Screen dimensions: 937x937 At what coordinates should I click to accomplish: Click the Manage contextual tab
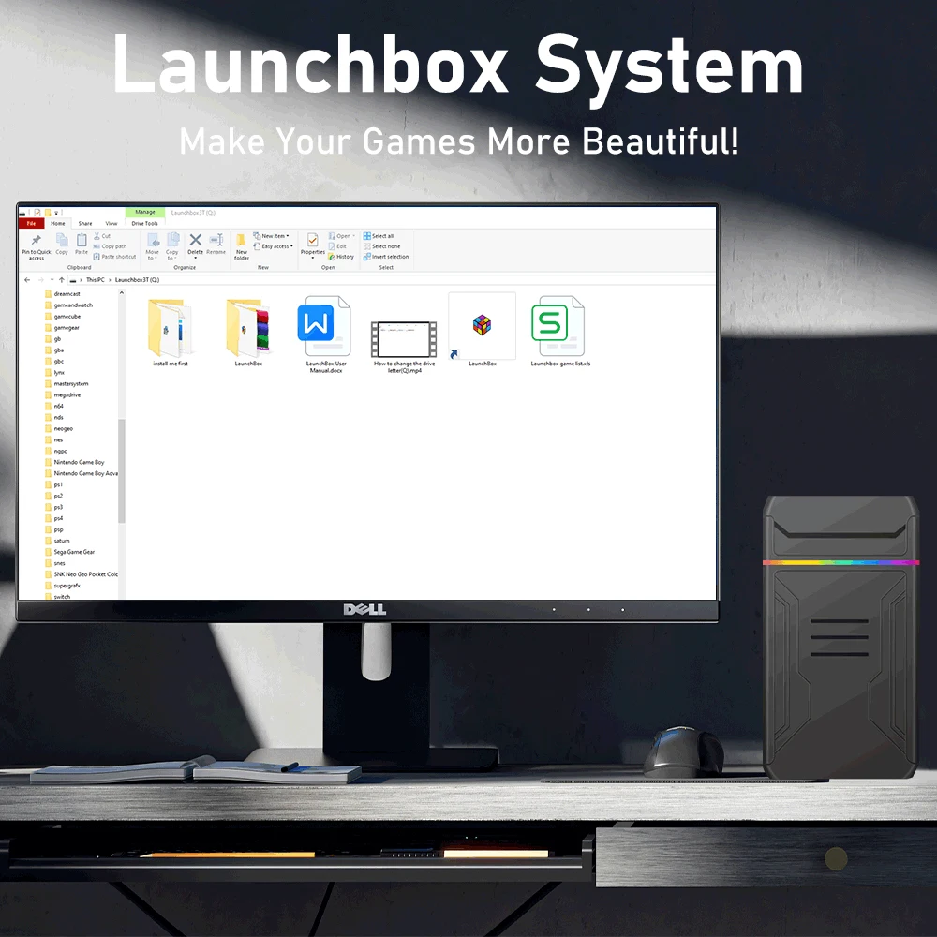pos(144,212)
